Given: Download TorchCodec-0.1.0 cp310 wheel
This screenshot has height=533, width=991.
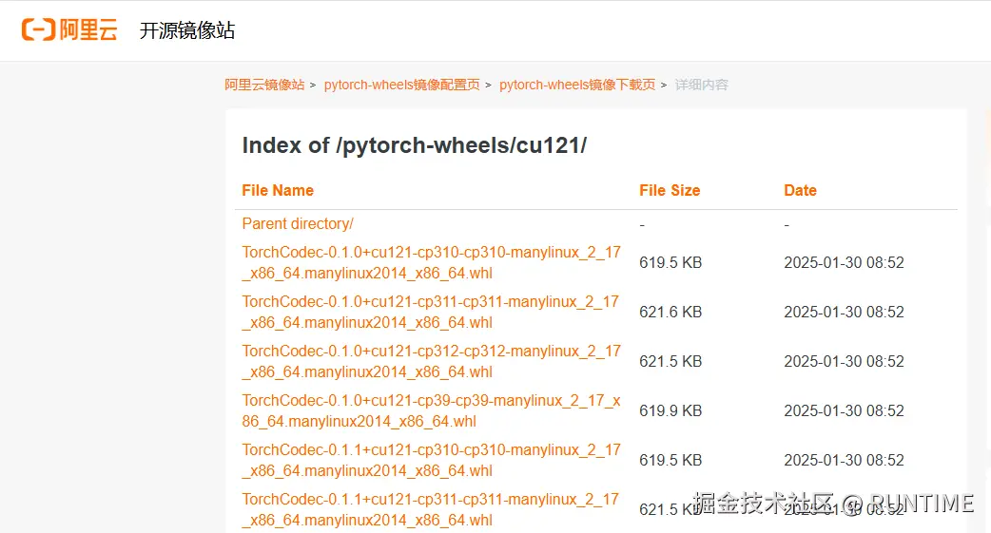Looking at the screenshot, I should [x=431, y=263].
